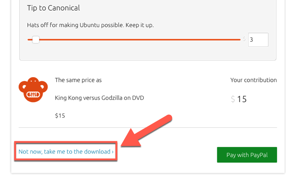Click the "Hats off for making Ubuntu possible" text
296x183 pixels.
90,25
